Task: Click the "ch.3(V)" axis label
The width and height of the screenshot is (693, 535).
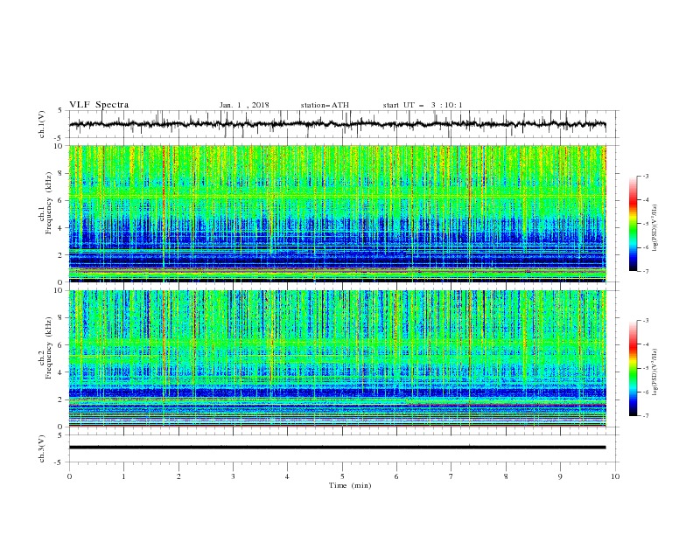Action: point(42,448)
